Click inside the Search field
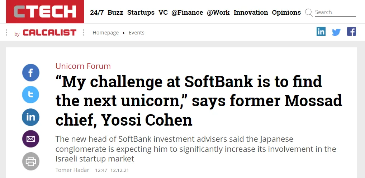365x178 pixels. [x=335, y=12]
